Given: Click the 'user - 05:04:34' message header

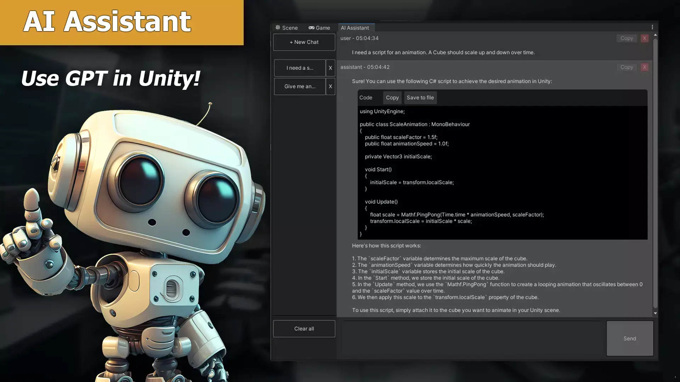Looking at the screenshot, I should click(359, 38).
